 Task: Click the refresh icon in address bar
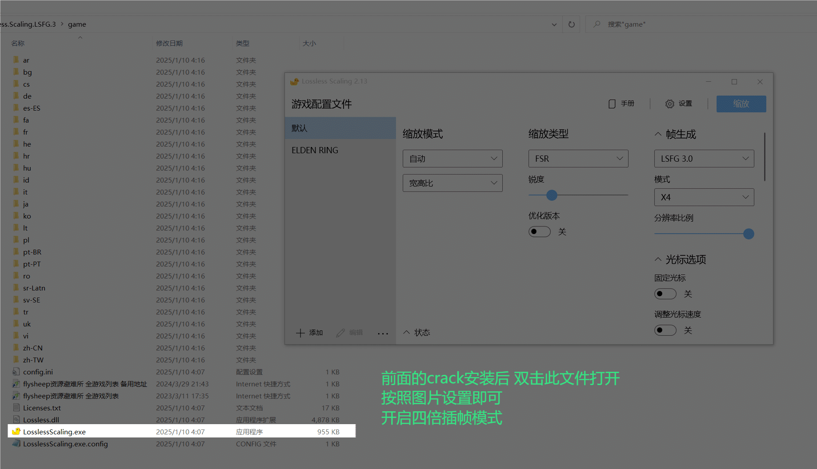[x=572, y=24]
